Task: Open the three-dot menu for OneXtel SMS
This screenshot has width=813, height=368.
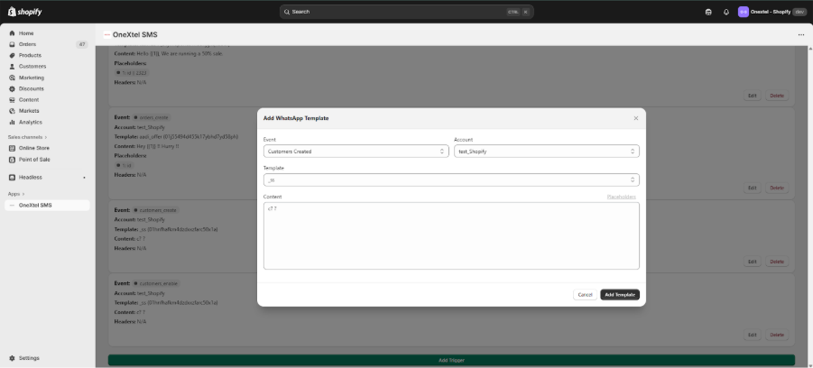Action: click(800, 34)
